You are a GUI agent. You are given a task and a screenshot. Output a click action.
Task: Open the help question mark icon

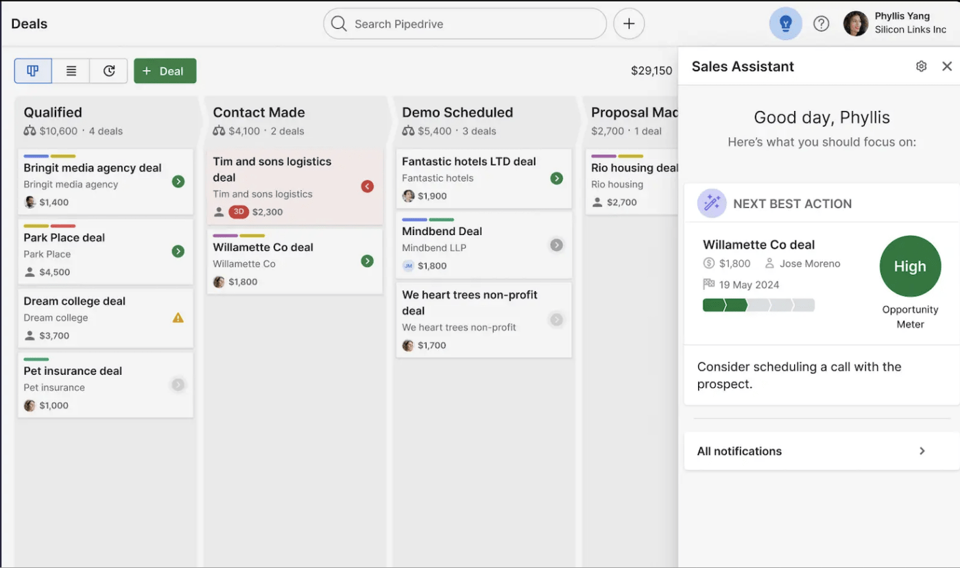pos(821,24)
